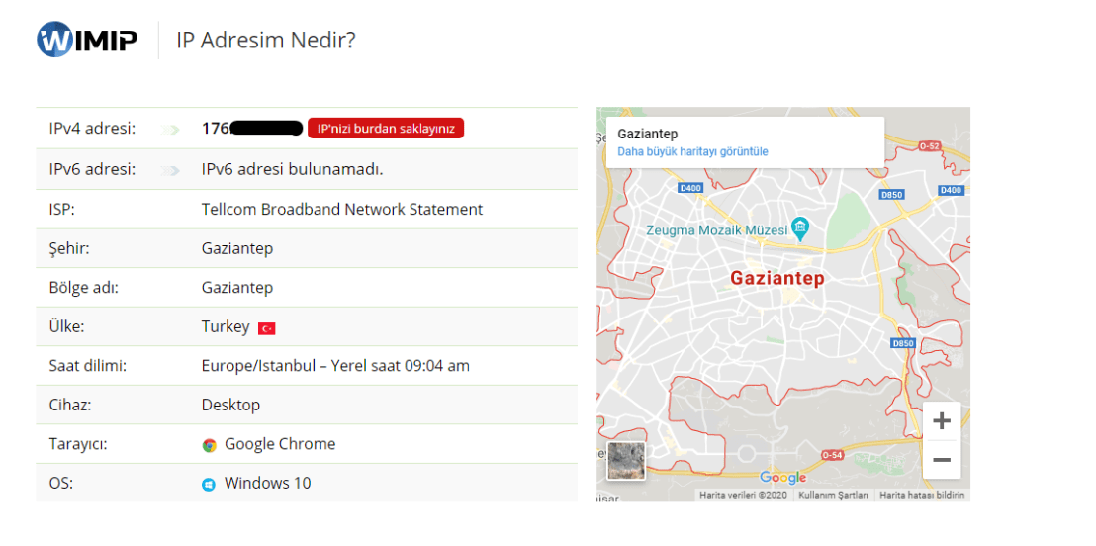Click the D400 road badge top-left on map
The height and width of the screenshot is (546, 1096).
689,188
